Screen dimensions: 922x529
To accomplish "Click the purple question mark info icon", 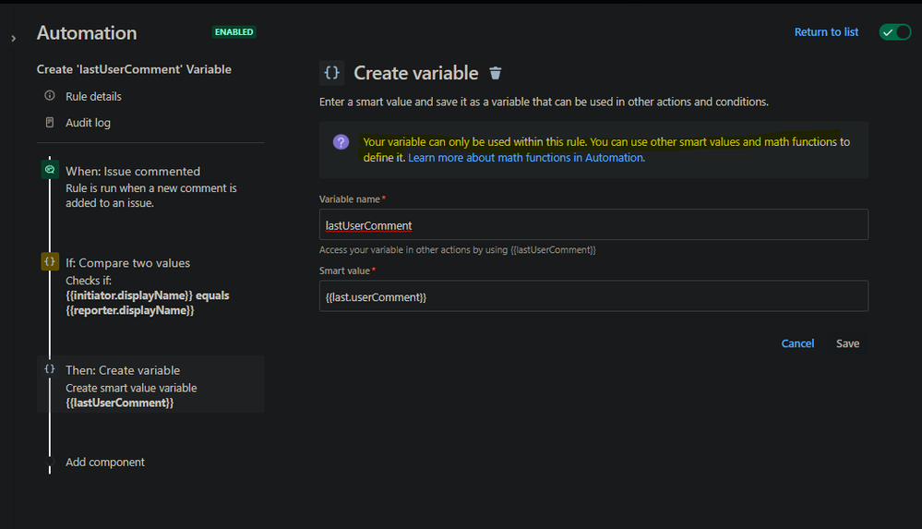I will click(341, 142).
